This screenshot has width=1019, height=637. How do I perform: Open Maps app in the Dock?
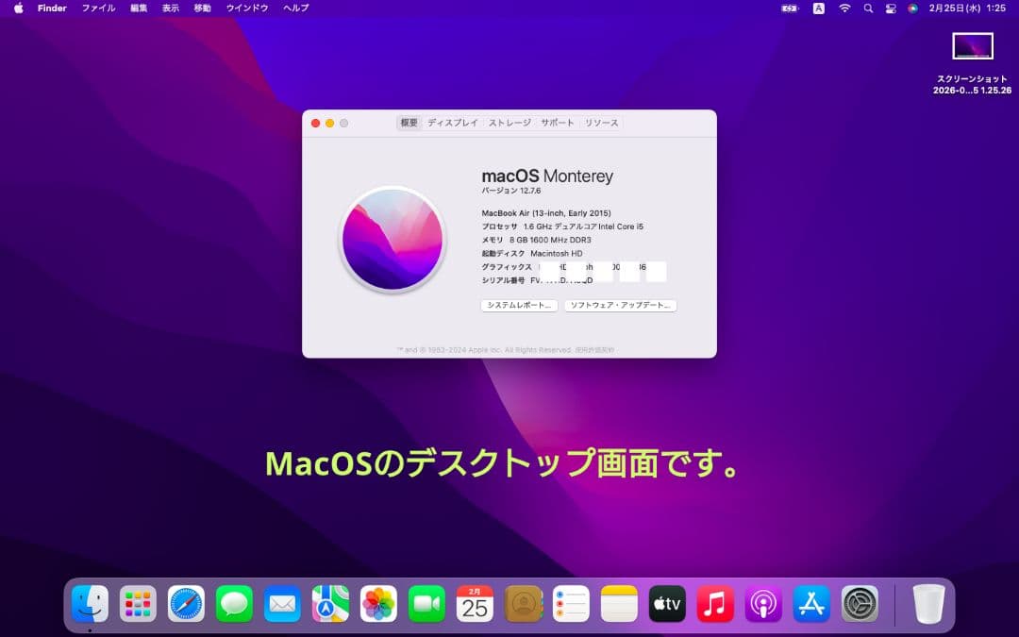[x=330, y=603]
